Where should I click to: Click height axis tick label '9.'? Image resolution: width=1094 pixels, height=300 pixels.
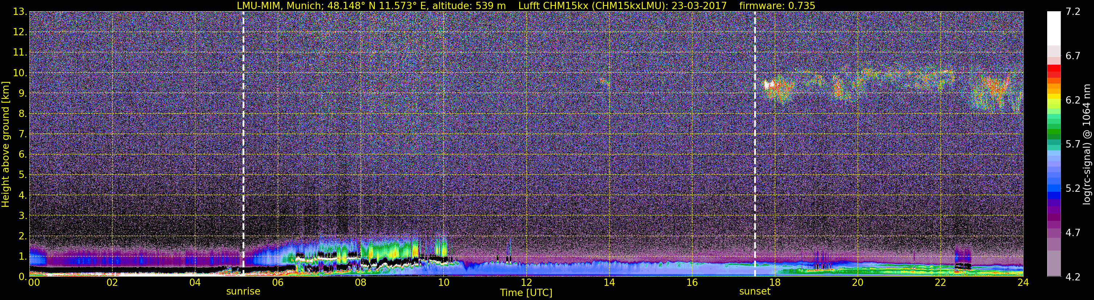click(x=23, y=93)
